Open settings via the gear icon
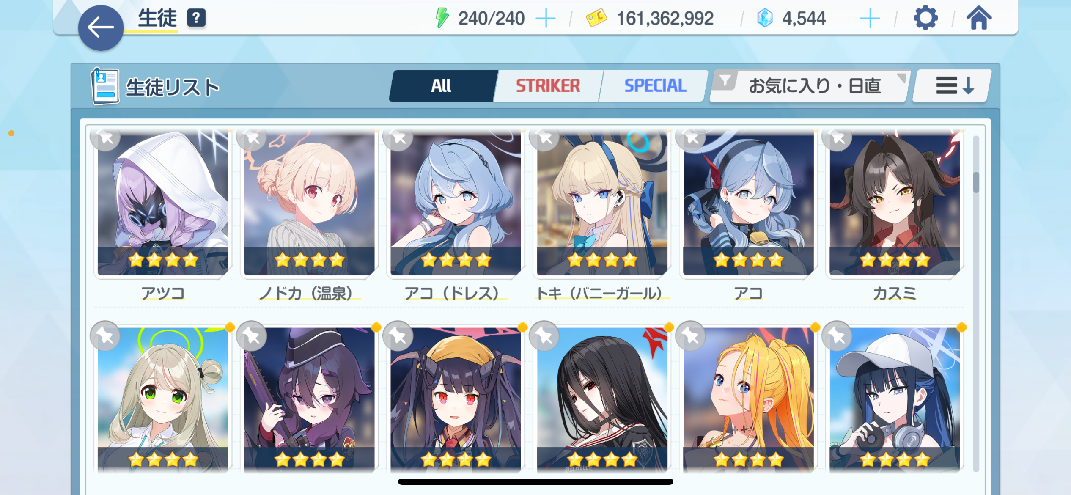 pos(925,18)
